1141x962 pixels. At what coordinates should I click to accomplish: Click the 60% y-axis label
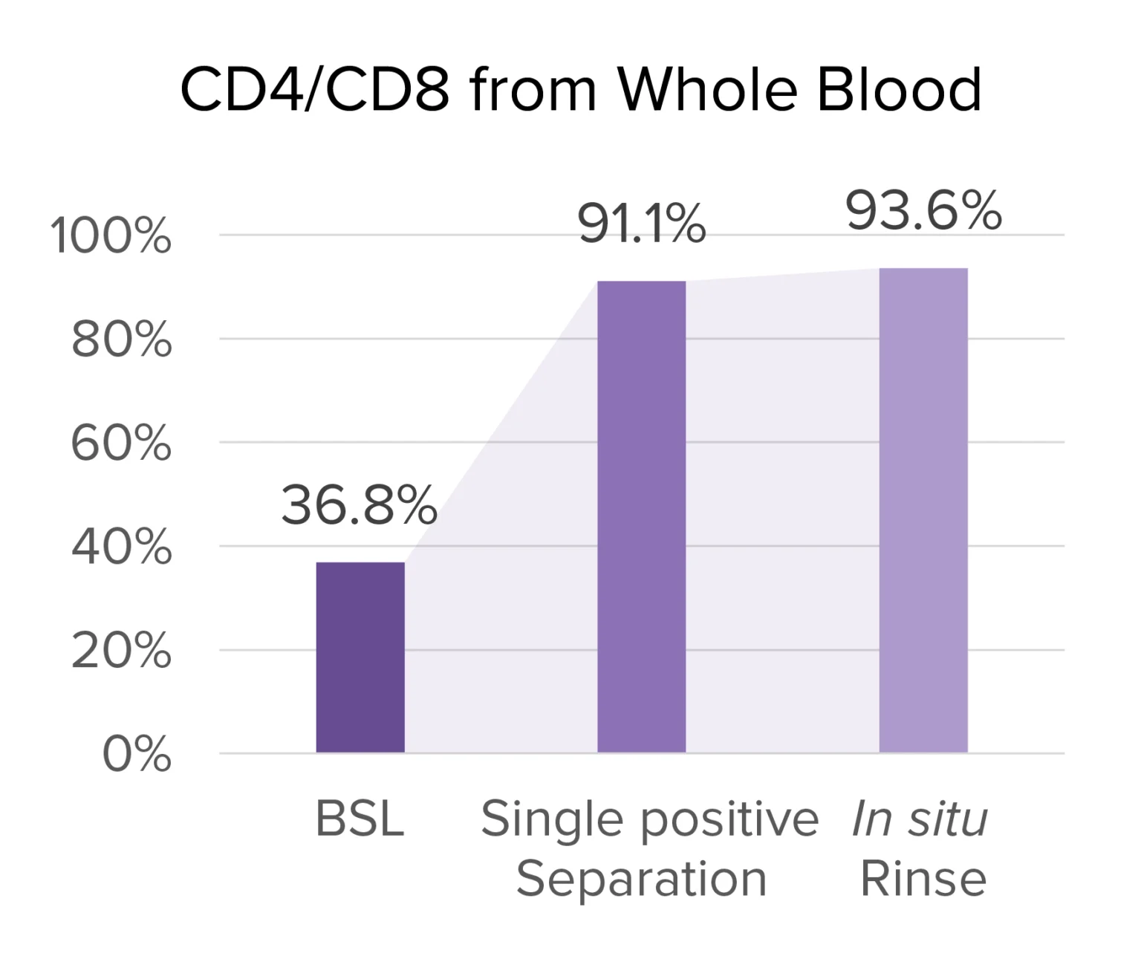(121, 443)
